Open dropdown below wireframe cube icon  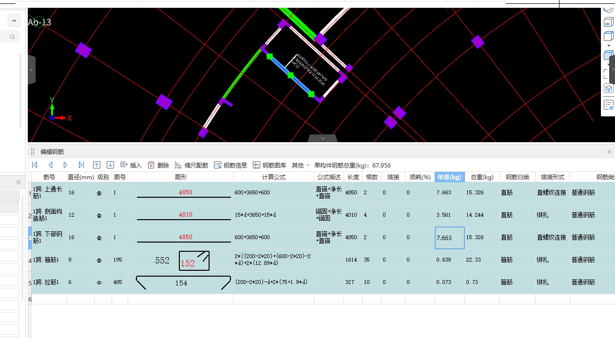pyautogui.click(x=608, y=45)
